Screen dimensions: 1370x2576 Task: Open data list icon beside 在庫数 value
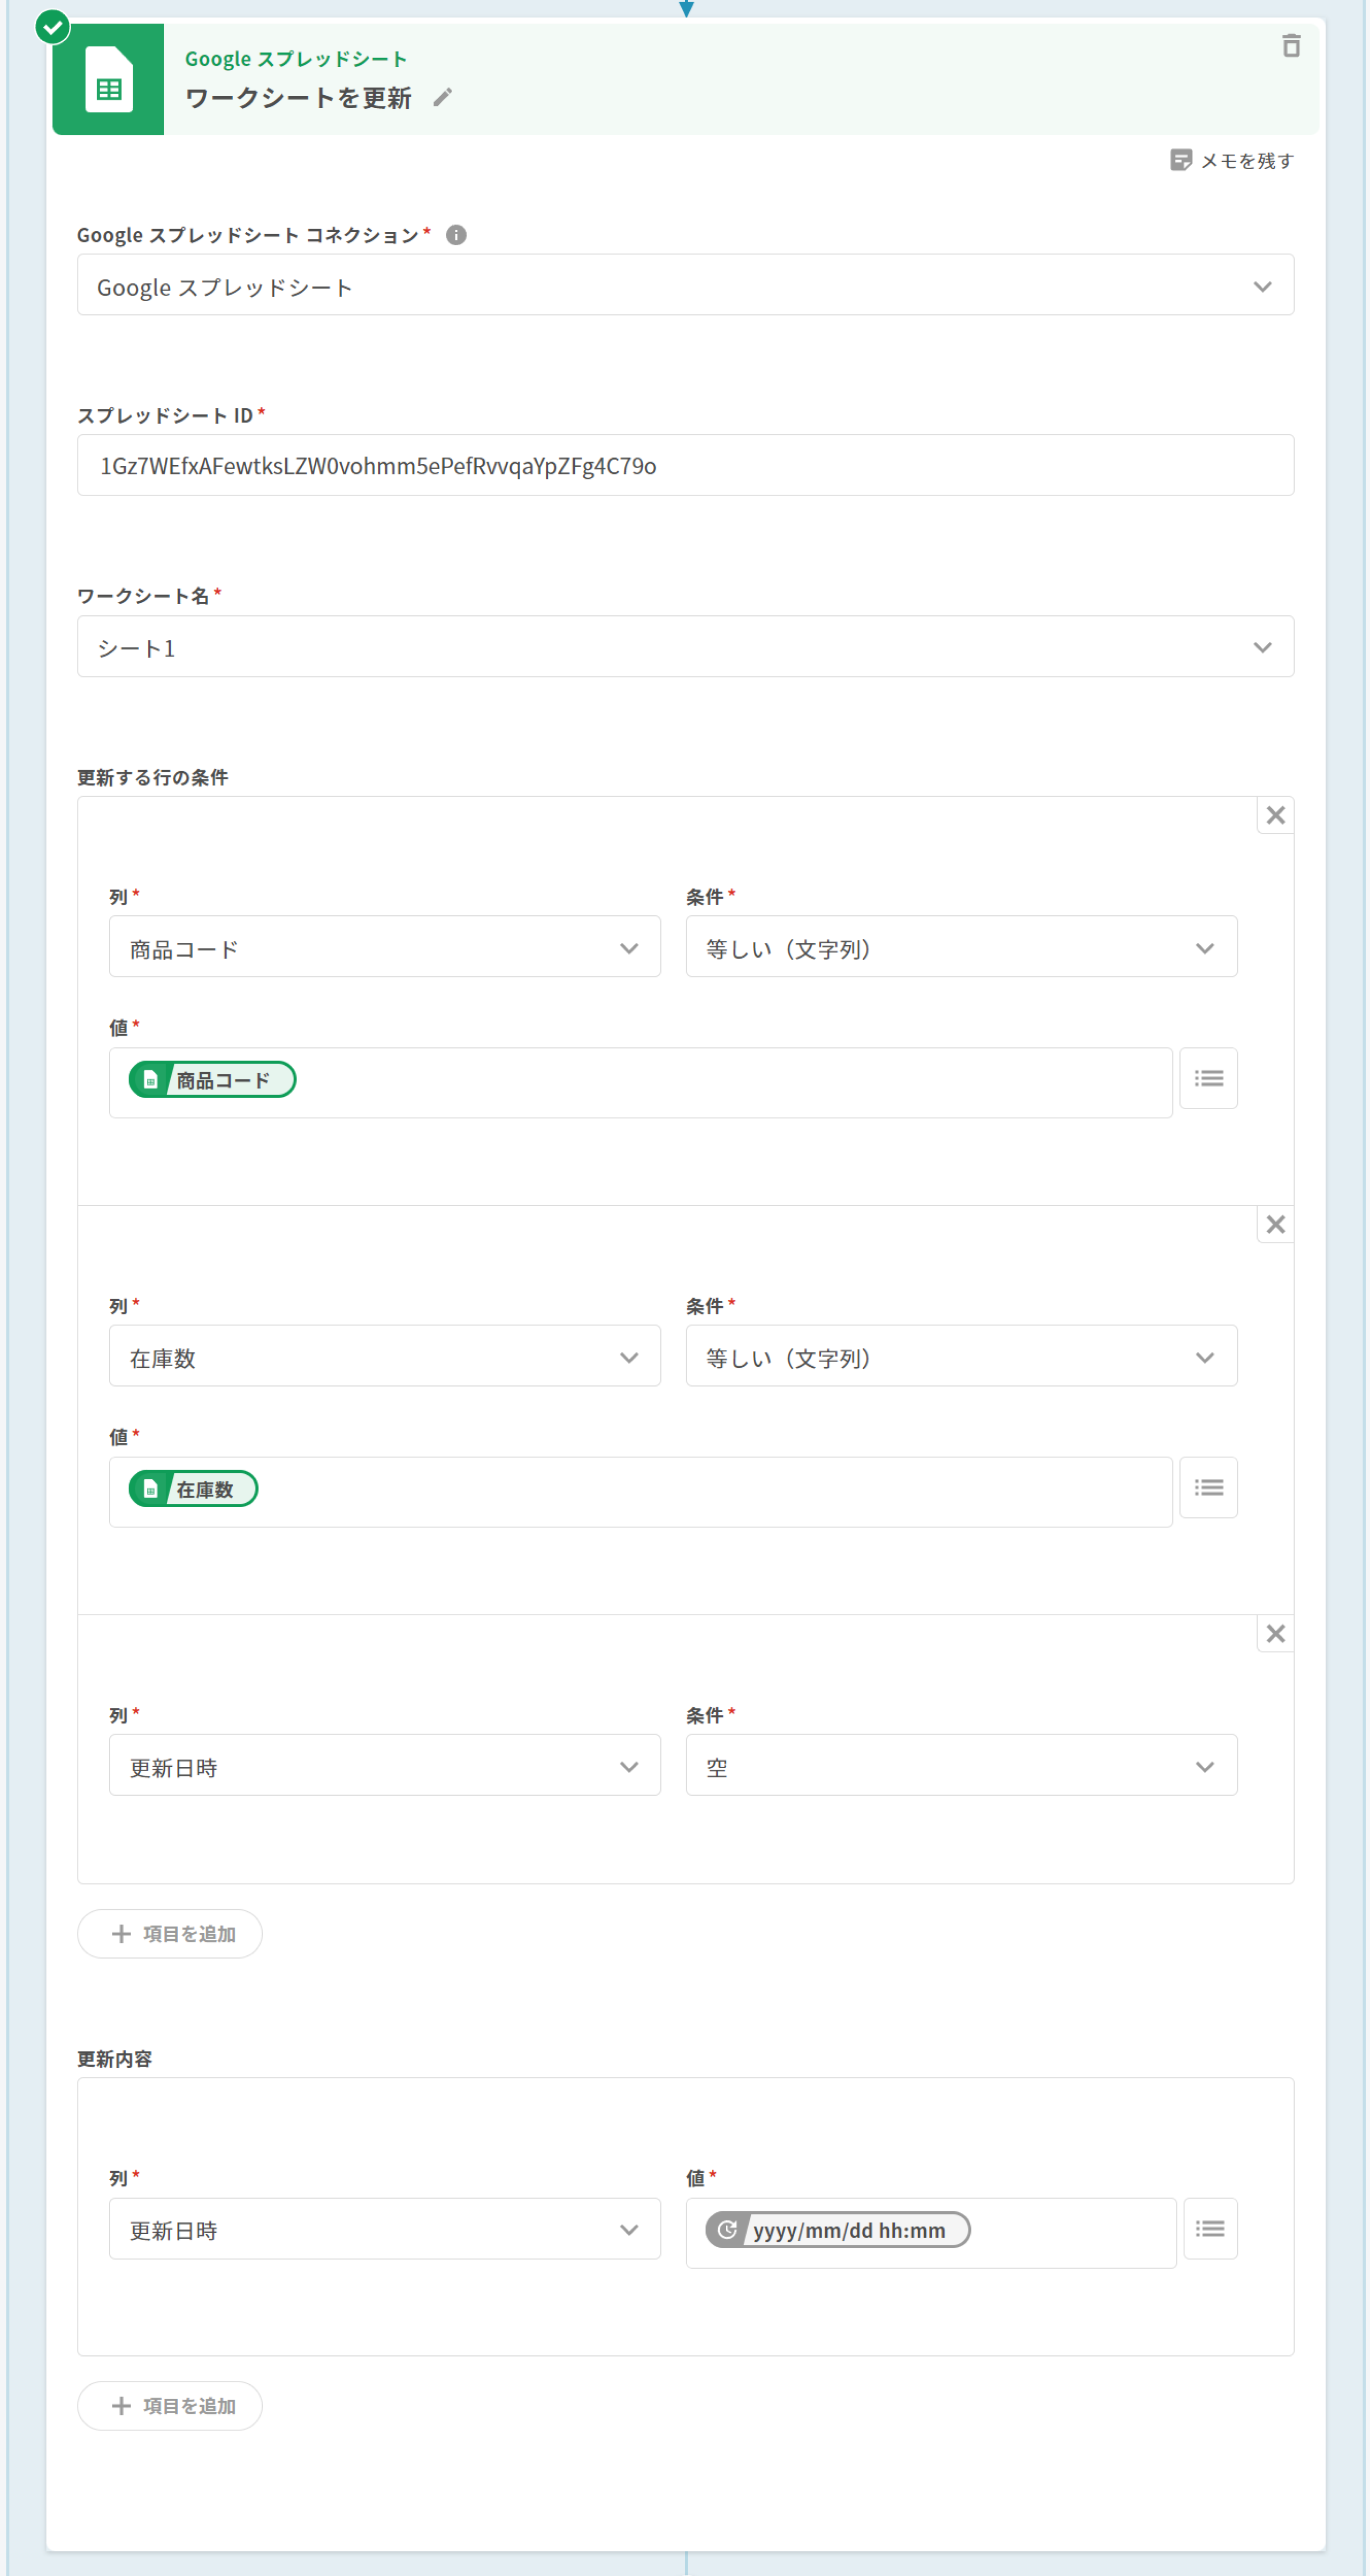[1208, 1487]
